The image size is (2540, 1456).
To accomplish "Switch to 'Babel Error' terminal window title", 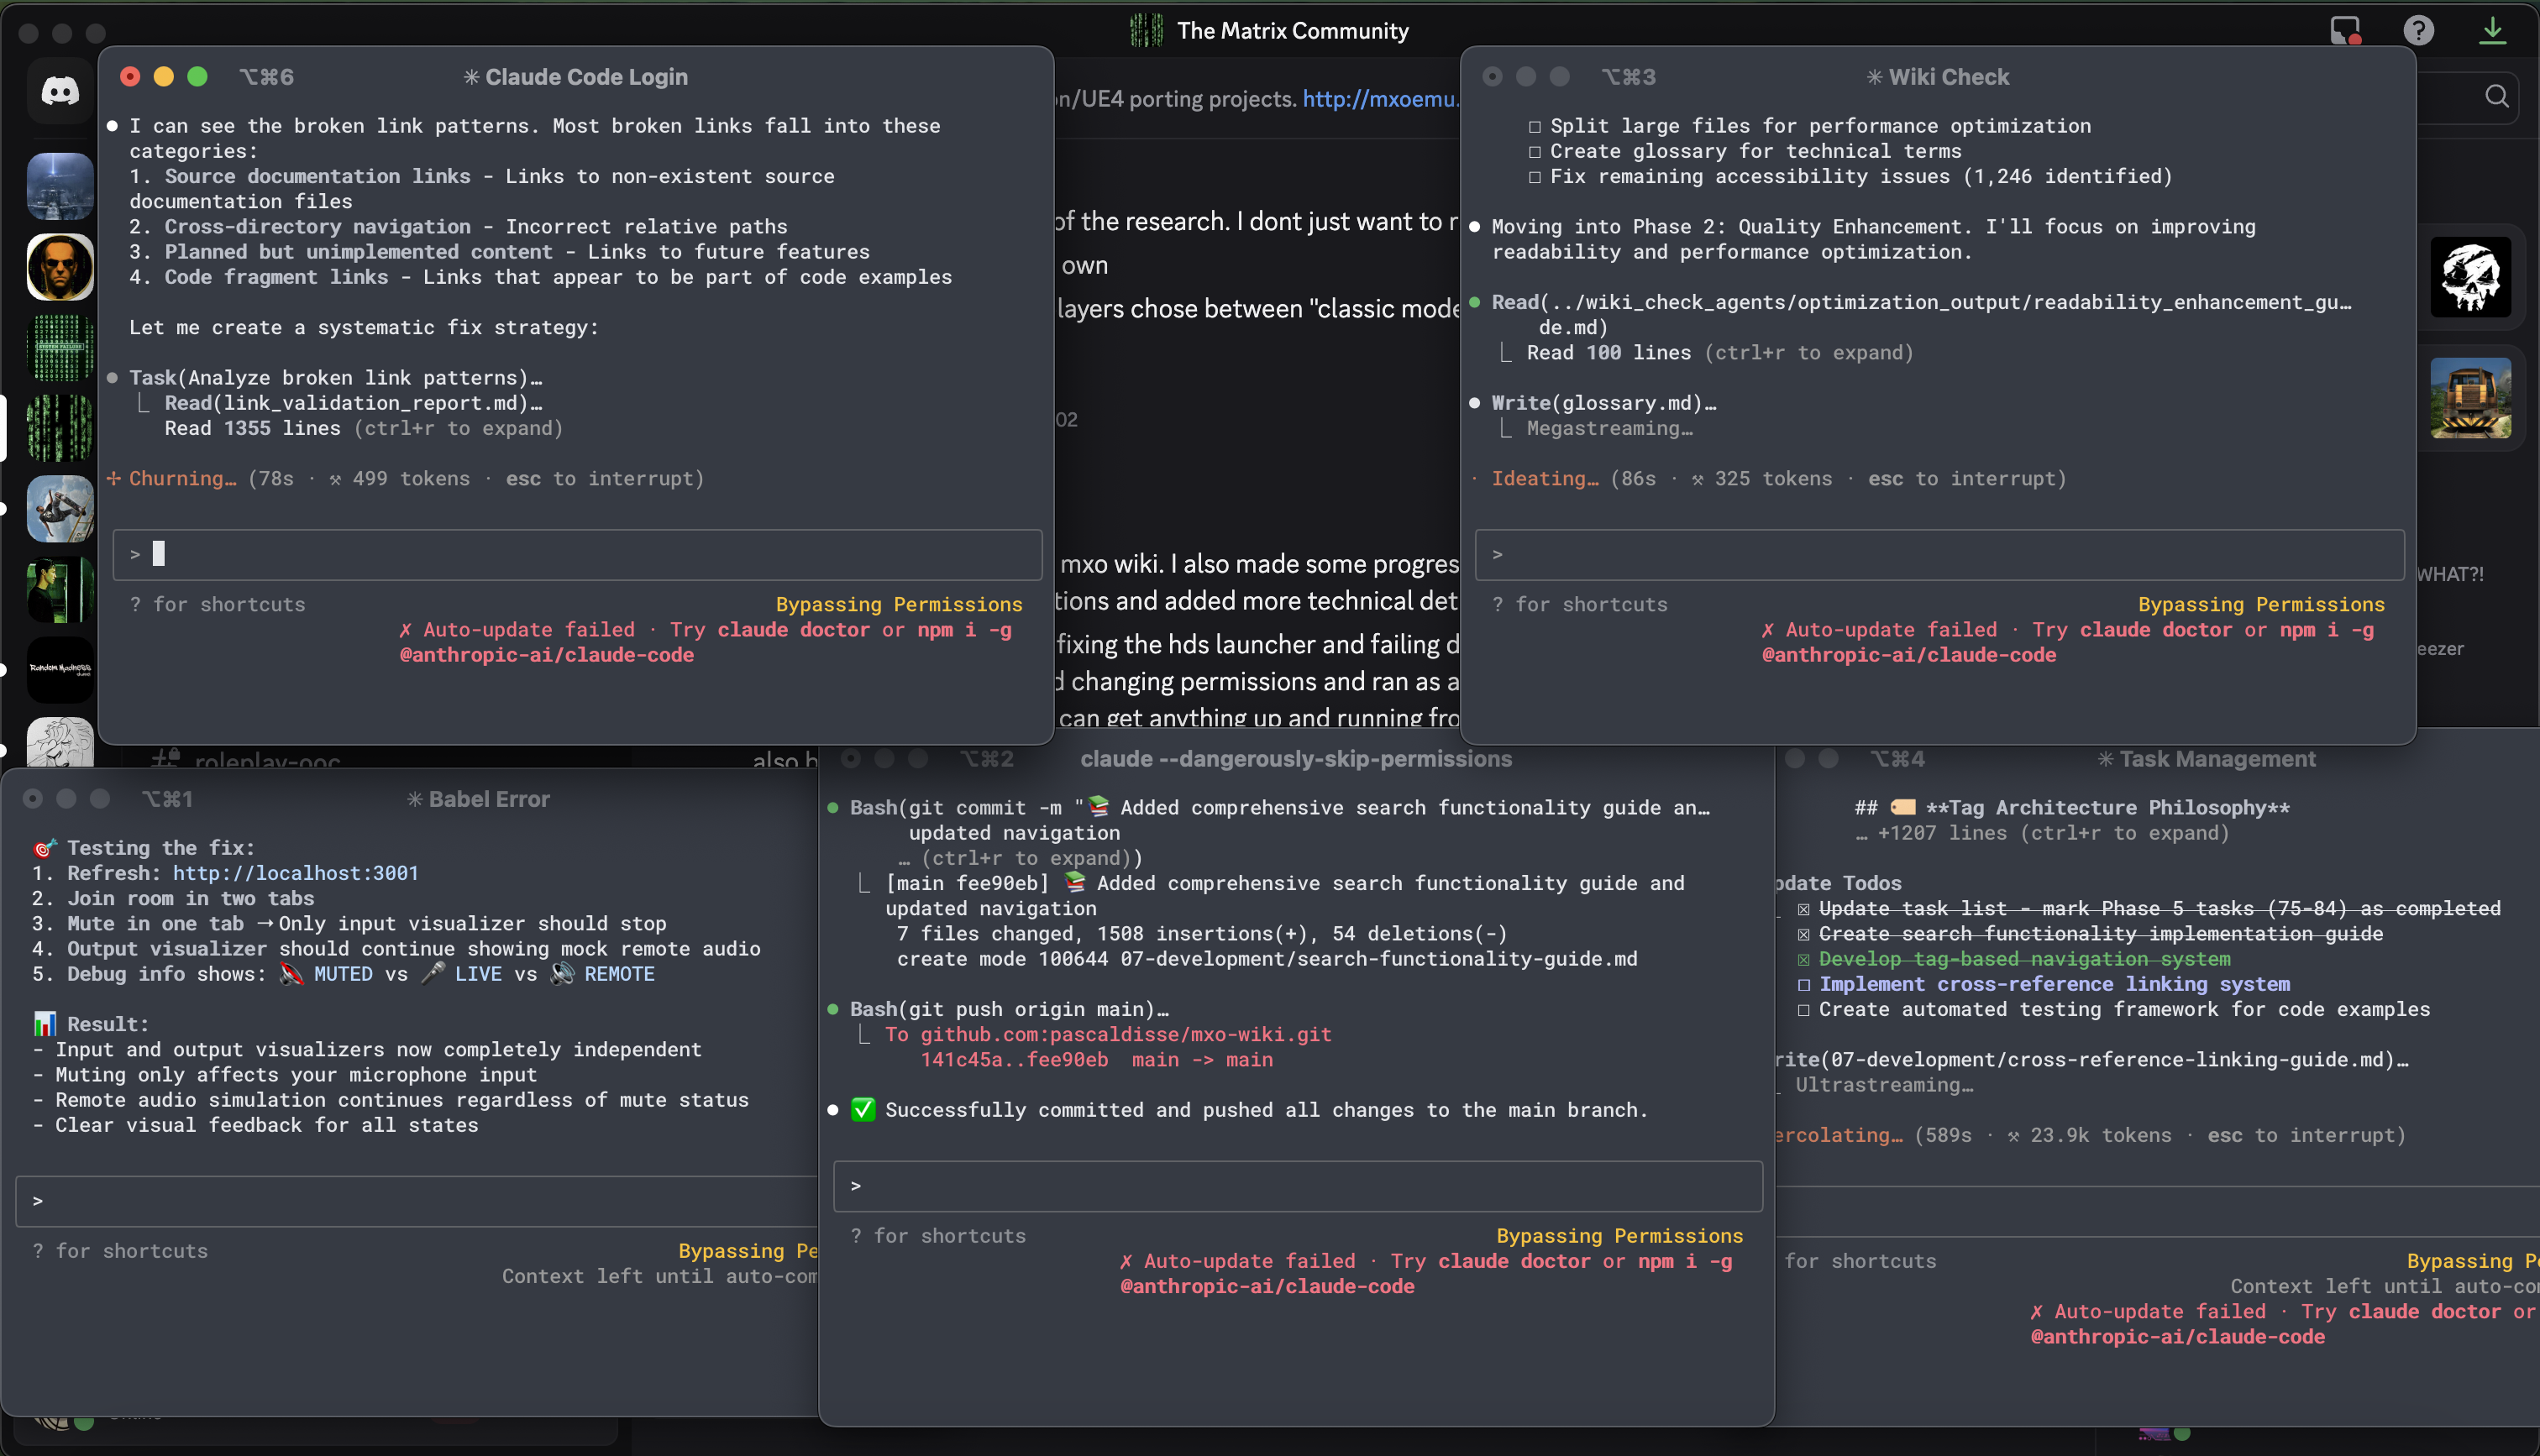I will tap(488, 799).
